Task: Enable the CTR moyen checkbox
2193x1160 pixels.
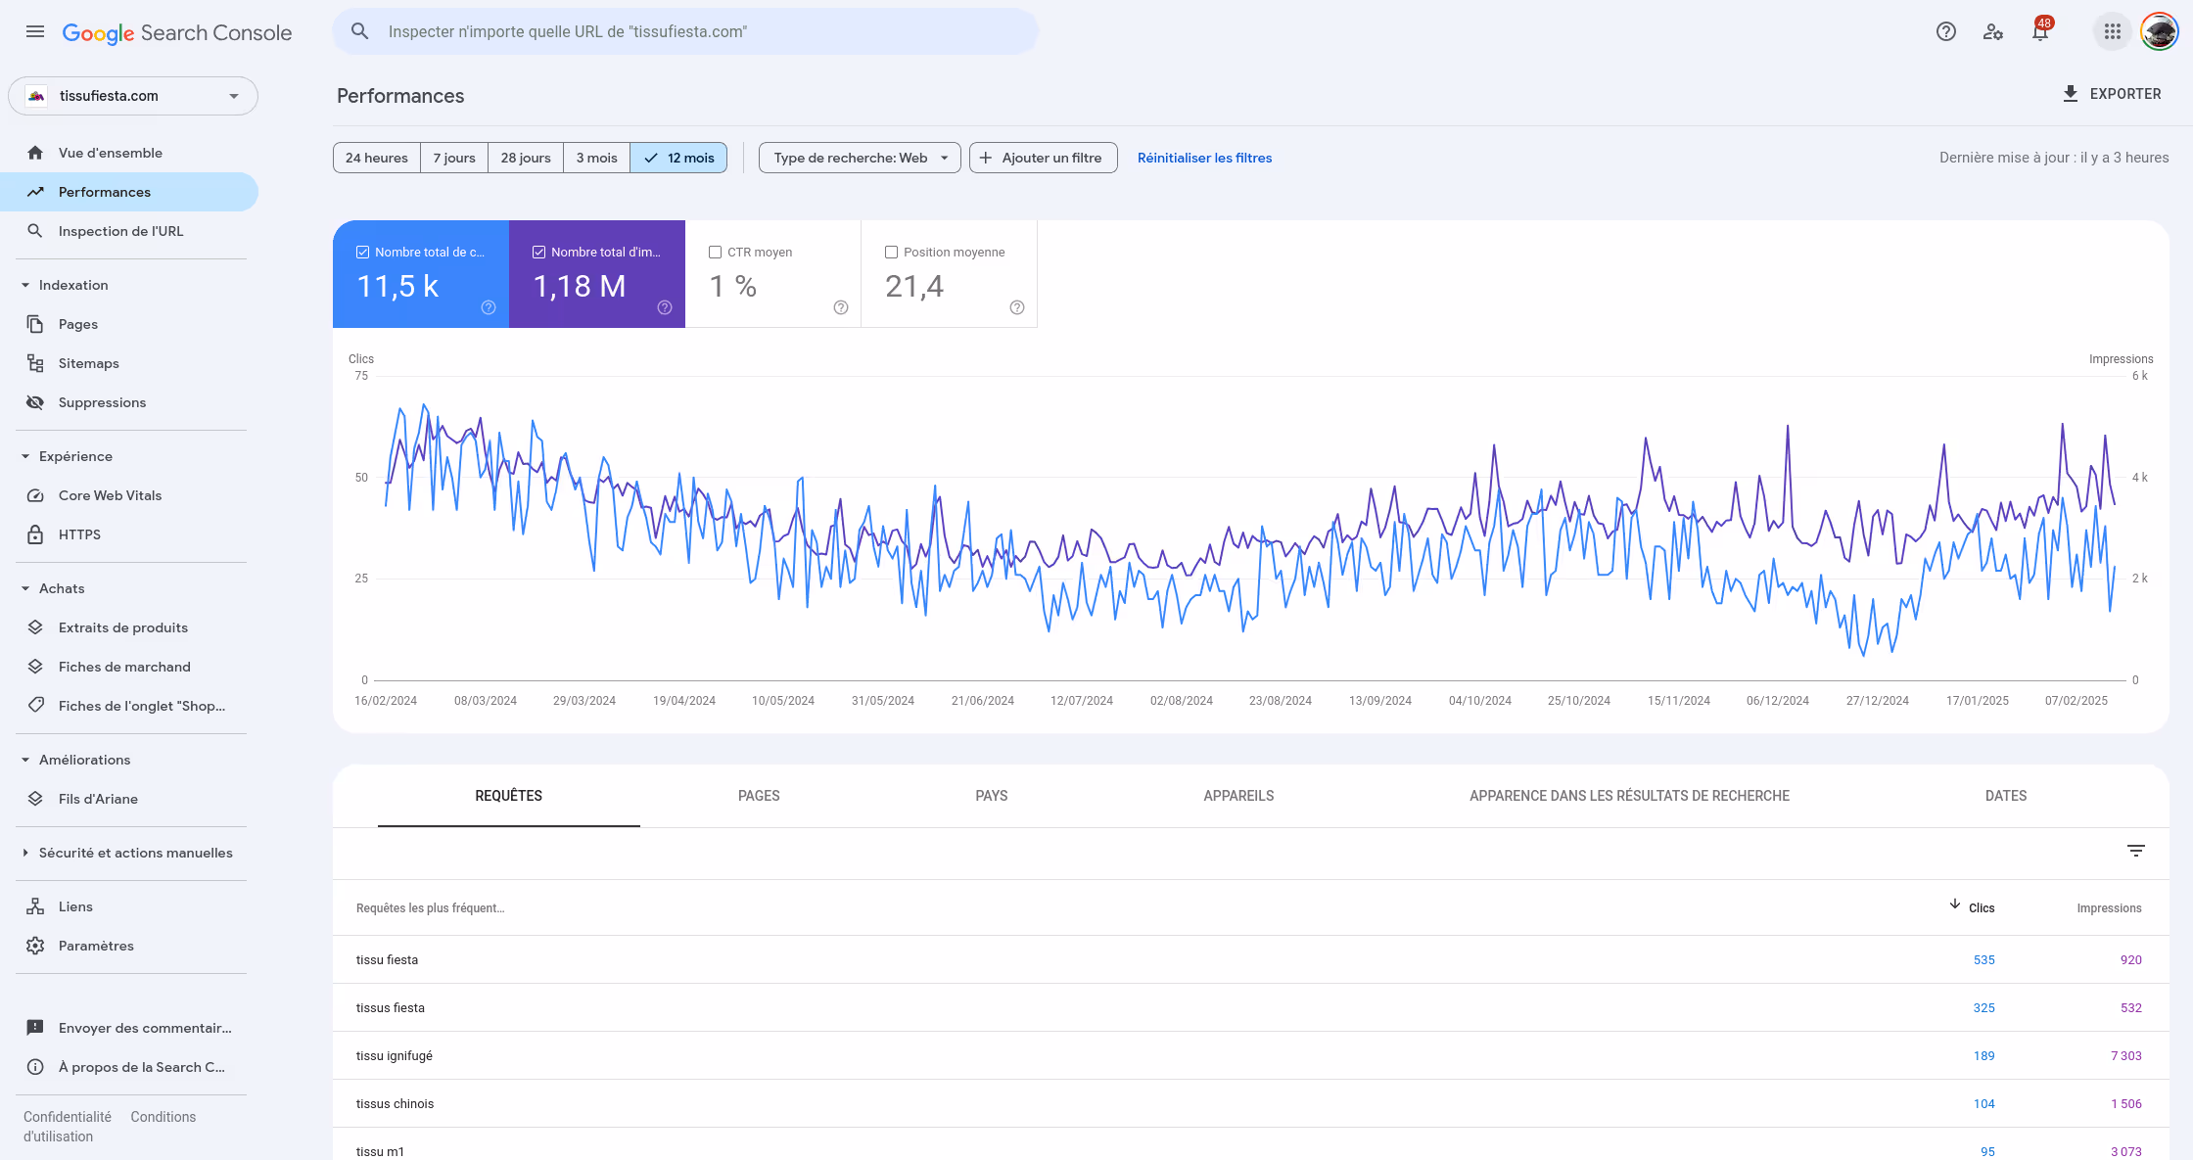Action: click(x=715, y=252)
